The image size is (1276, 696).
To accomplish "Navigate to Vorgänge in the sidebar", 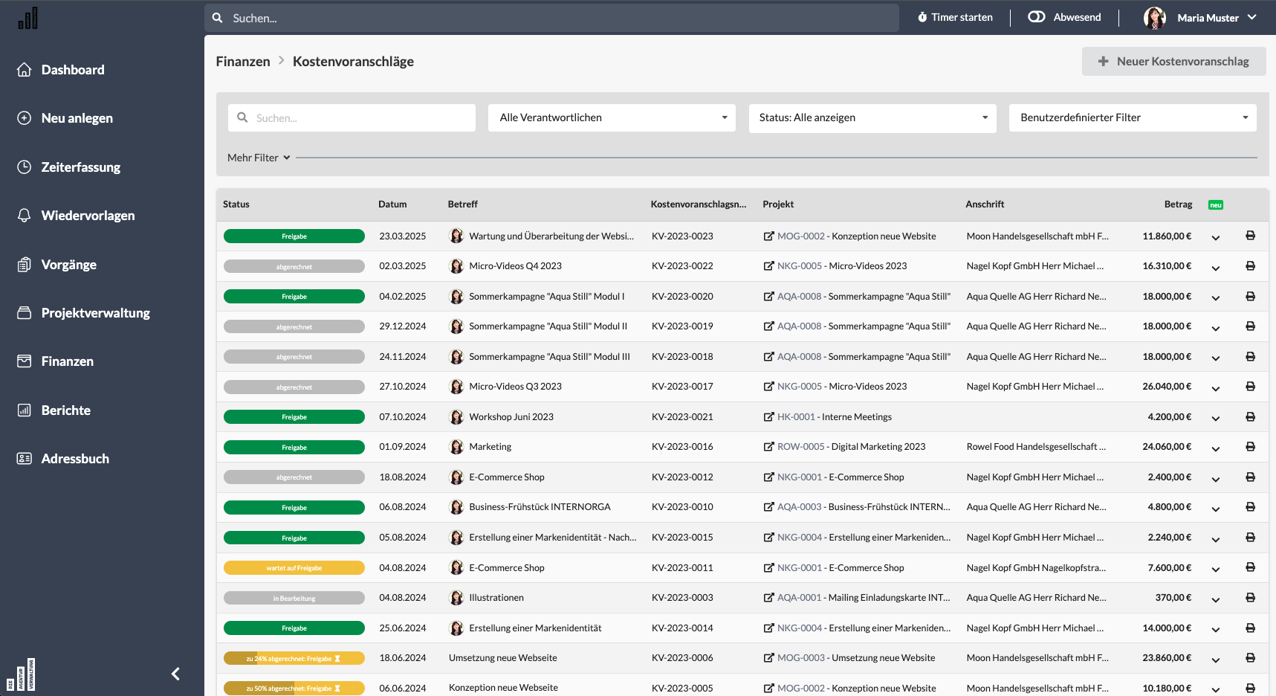I will pyautogui.click(x=69, y=264).
